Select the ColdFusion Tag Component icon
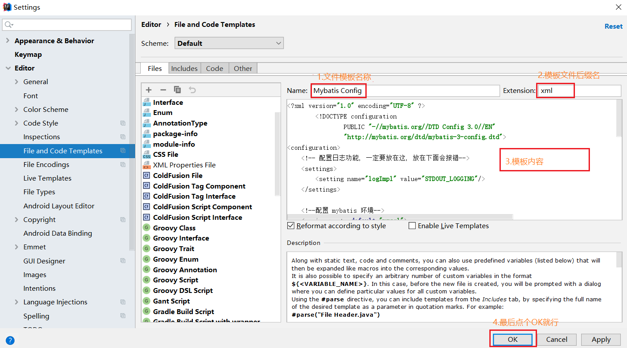Image resolution: width=627 pixels, height=348 pixels. tap(146, 186)
